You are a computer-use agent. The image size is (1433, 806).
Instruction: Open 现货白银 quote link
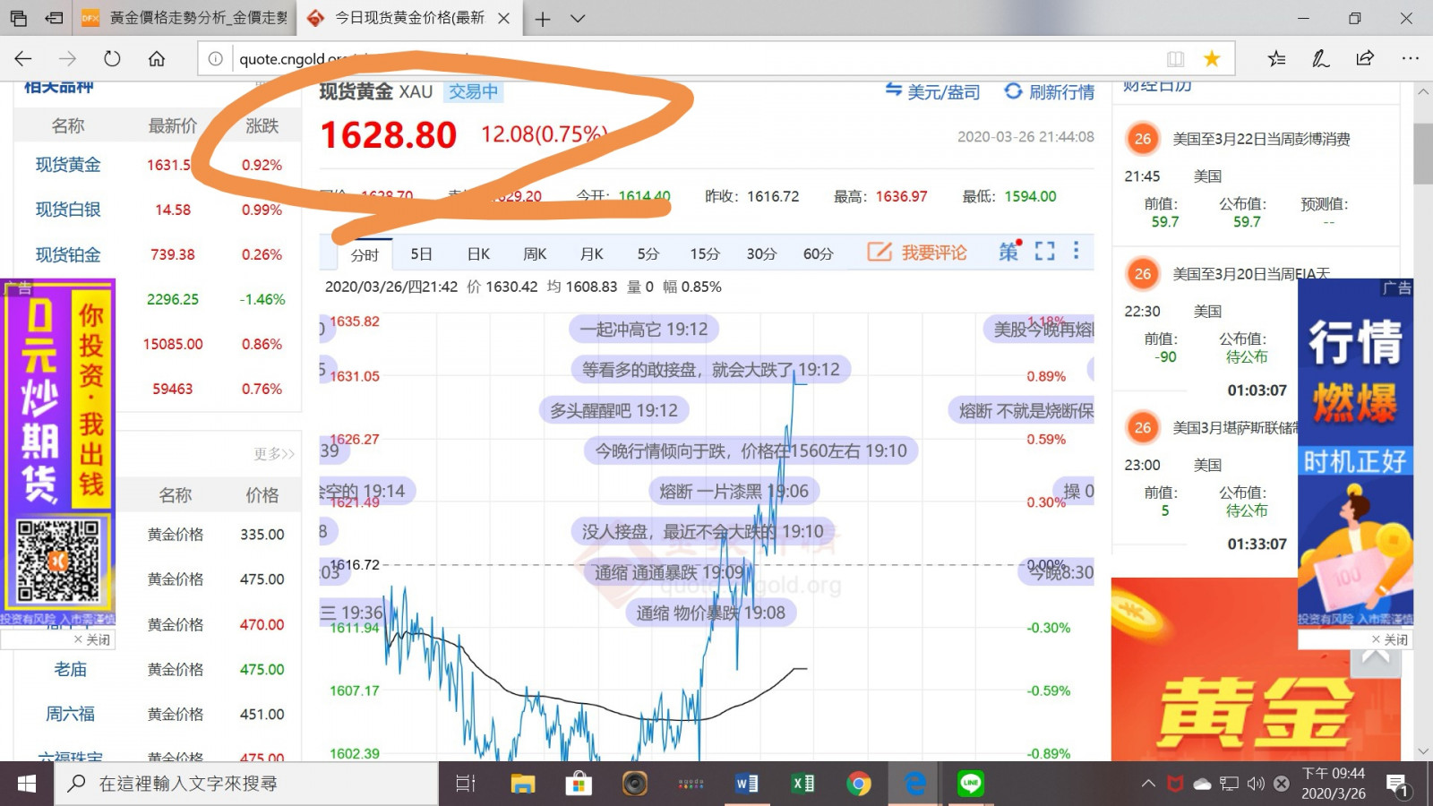coord(68,210)
